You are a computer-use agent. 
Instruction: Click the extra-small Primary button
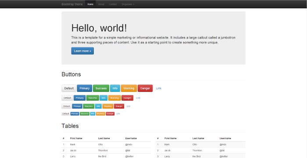click(75, 114)
